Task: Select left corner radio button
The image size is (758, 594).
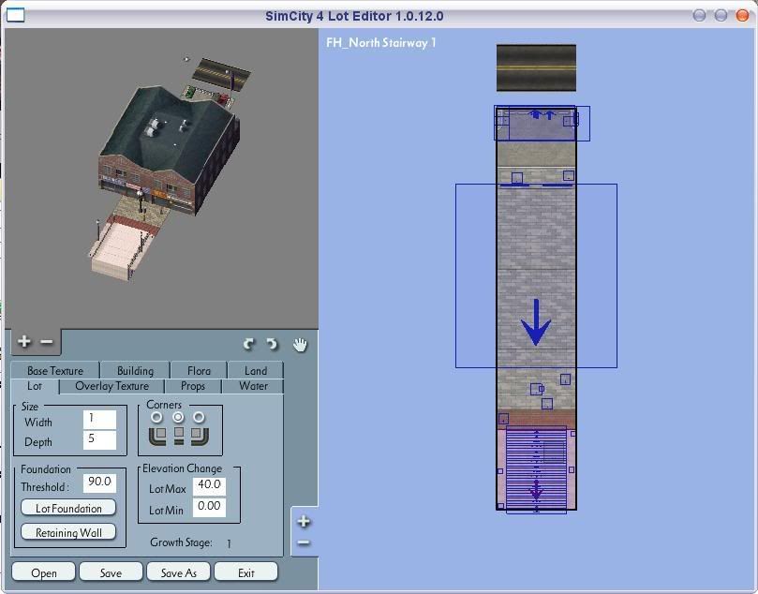Action: pos(156,417)
